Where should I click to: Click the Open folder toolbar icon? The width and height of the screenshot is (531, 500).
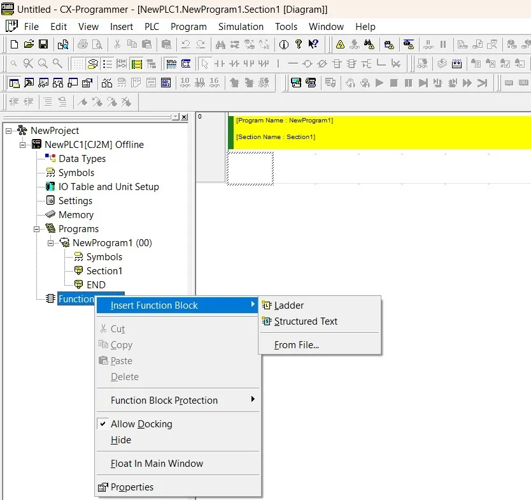click(29, 45)
